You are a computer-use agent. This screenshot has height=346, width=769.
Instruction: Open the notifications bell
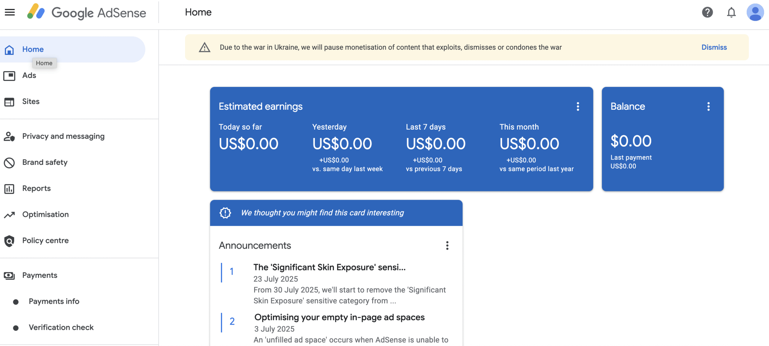pyautogui.click(x=731, y=12)
